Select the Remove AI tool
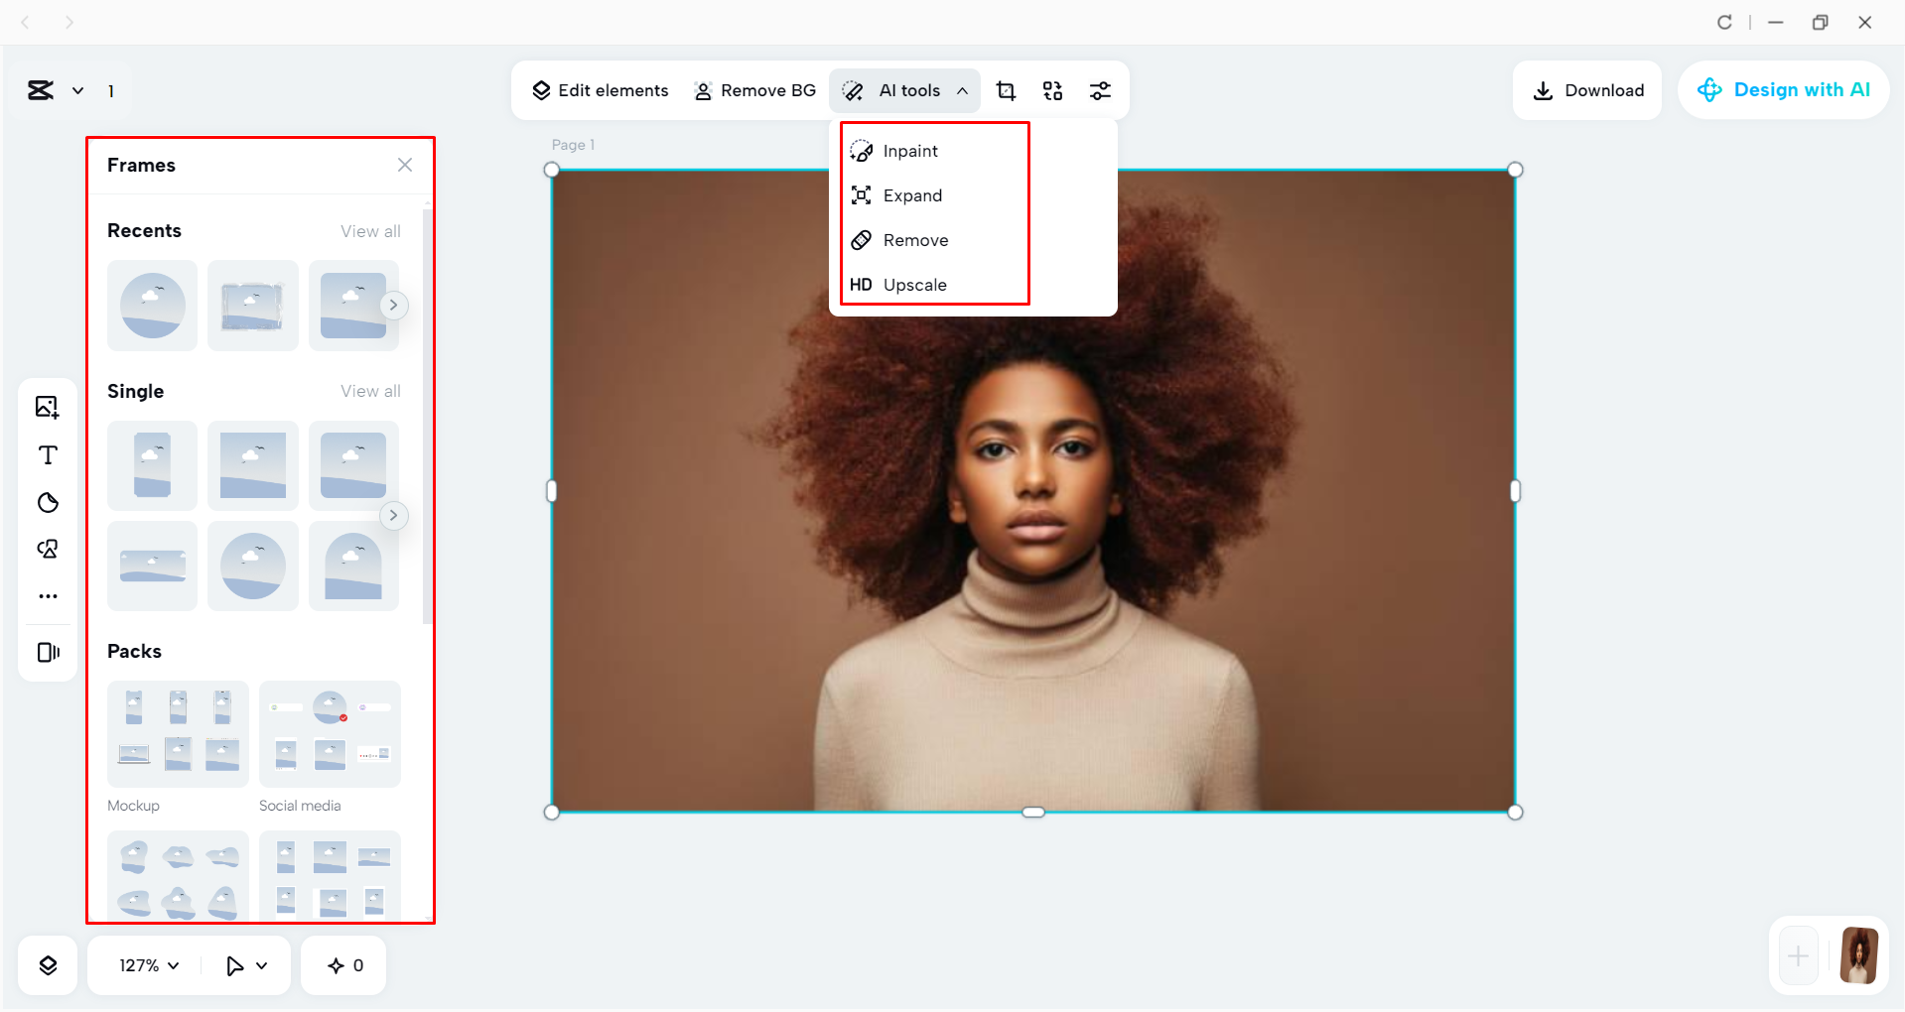Viewport: 1905px width, 1012px height. point(914,239)
